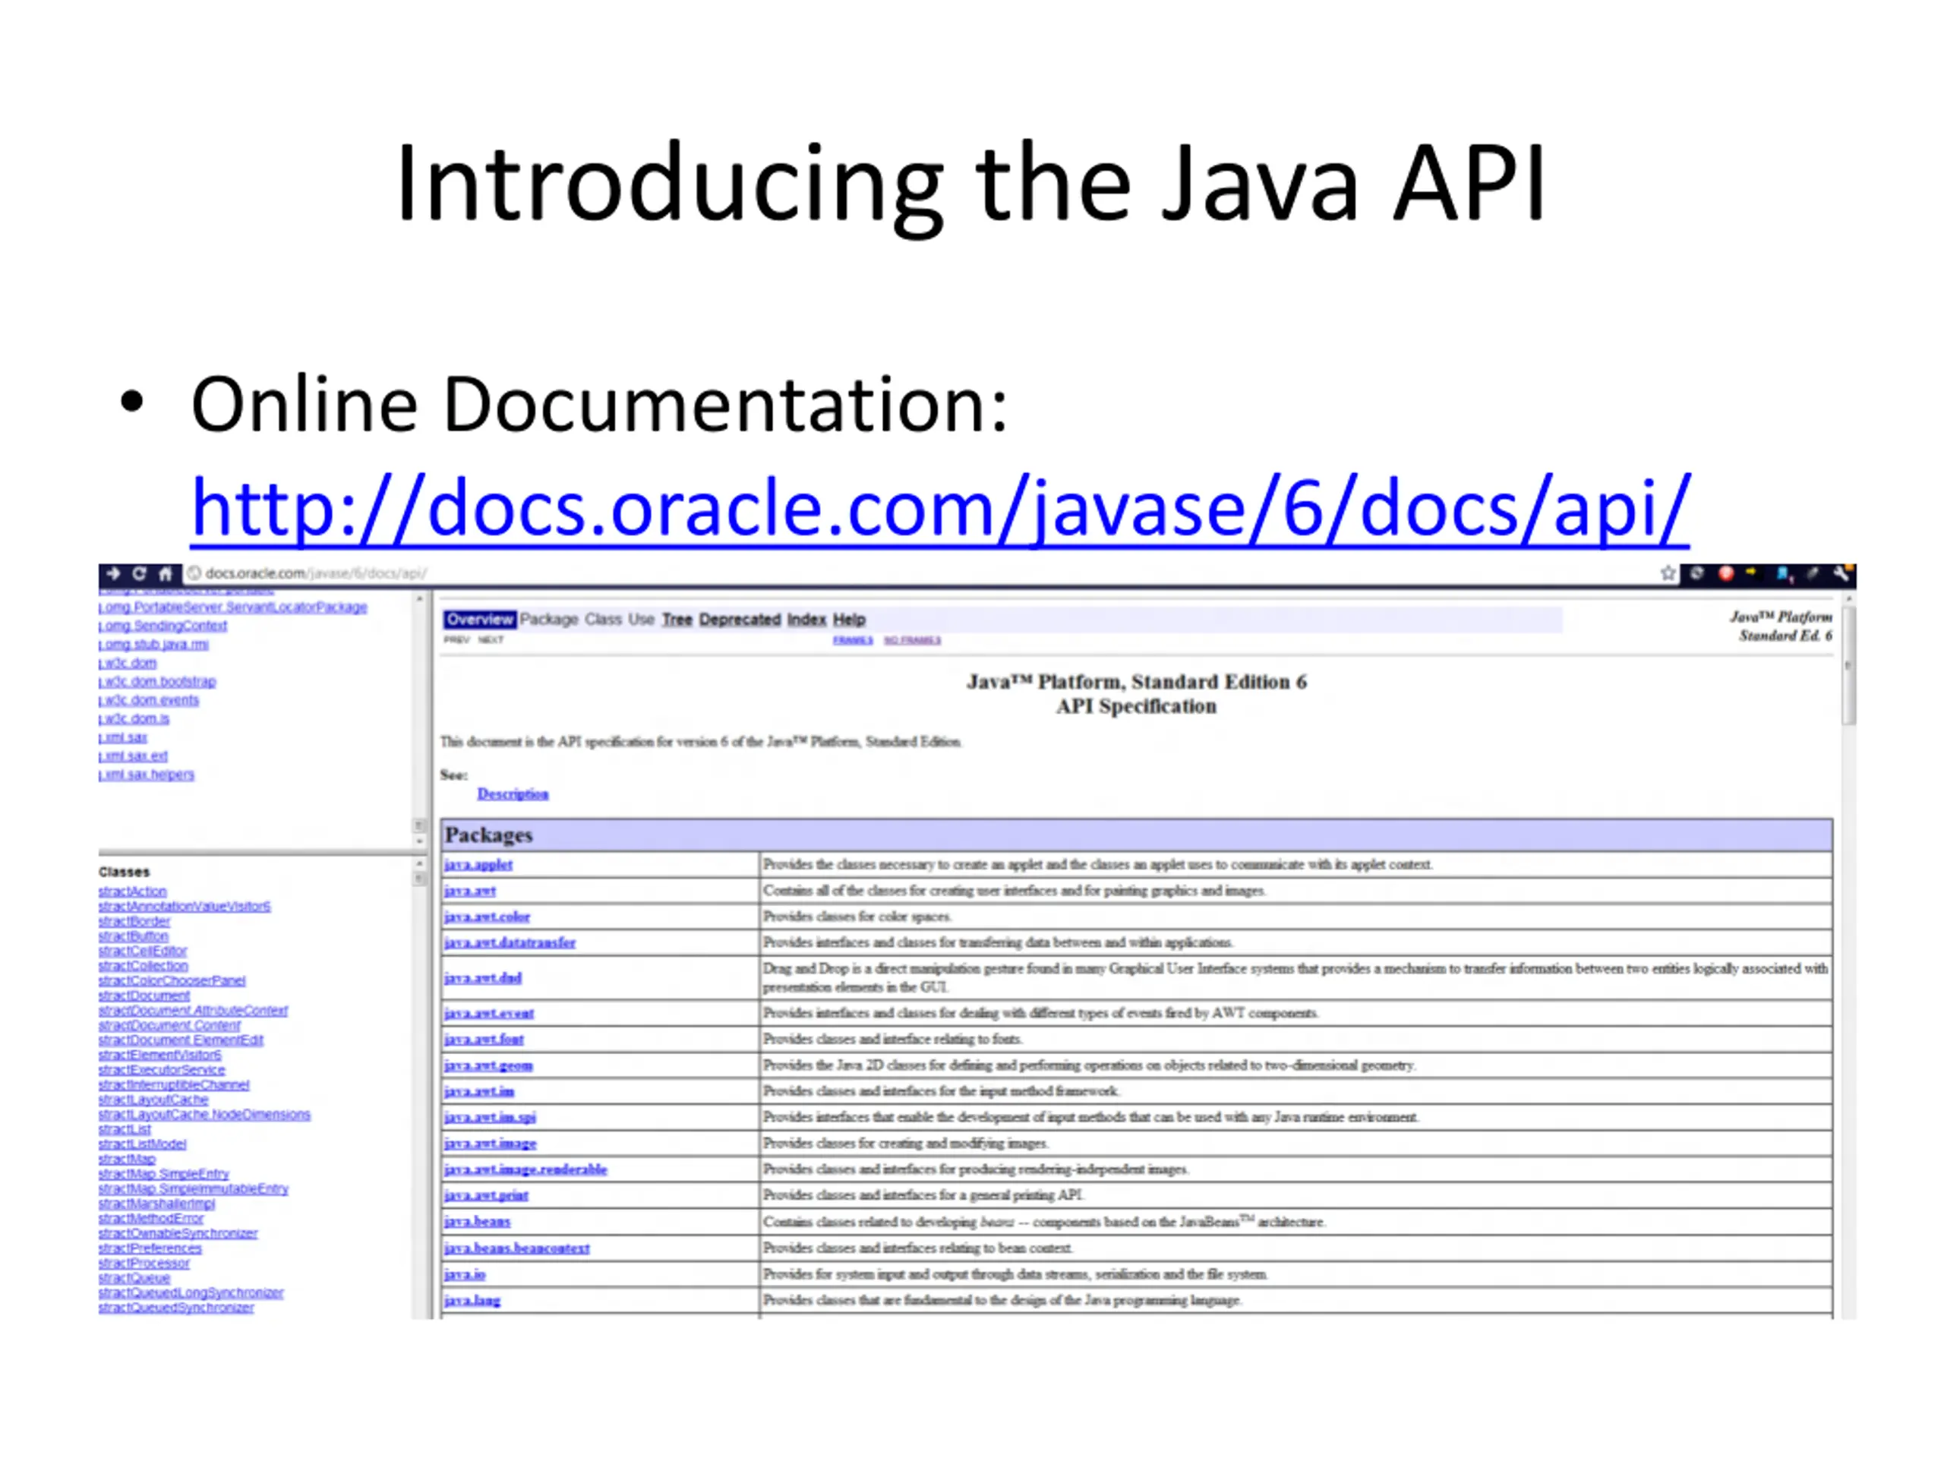Open the Deprecated navigation link

click(x=739, y=620)
